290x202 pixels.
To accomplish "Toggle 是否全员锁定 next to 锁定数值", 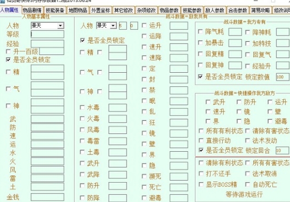I will click(x=200, y=76).
